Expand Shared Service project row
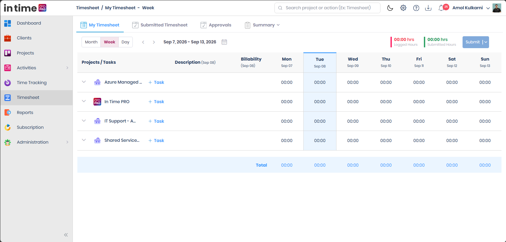Image resolution: width=506 pixels, height=242 pixels. tap(84, 140)
